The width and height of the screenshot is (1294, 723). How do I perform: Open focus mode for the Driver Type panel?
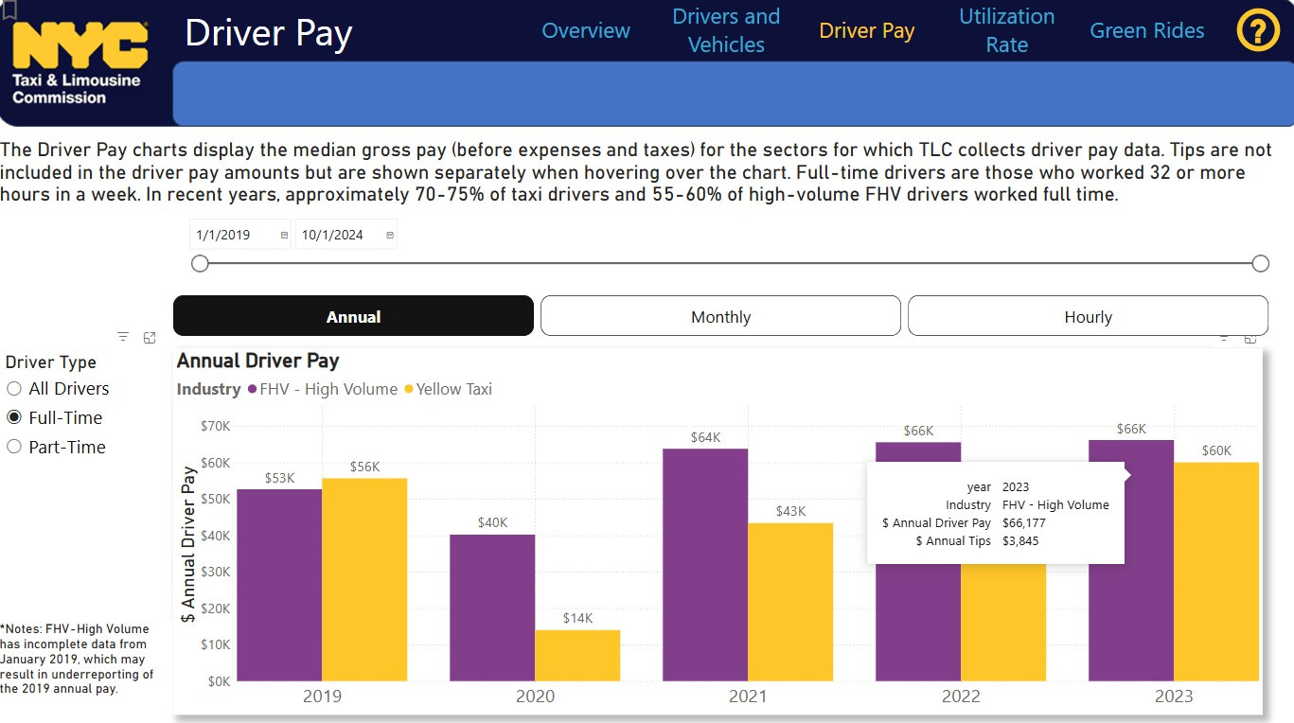click(x=150, y=336)
